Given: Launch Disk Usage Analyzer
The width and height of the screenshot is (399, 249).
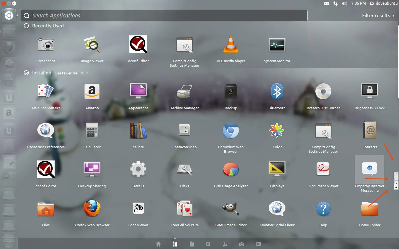Looking at the screenshot, I should click(x=231, y=169).
